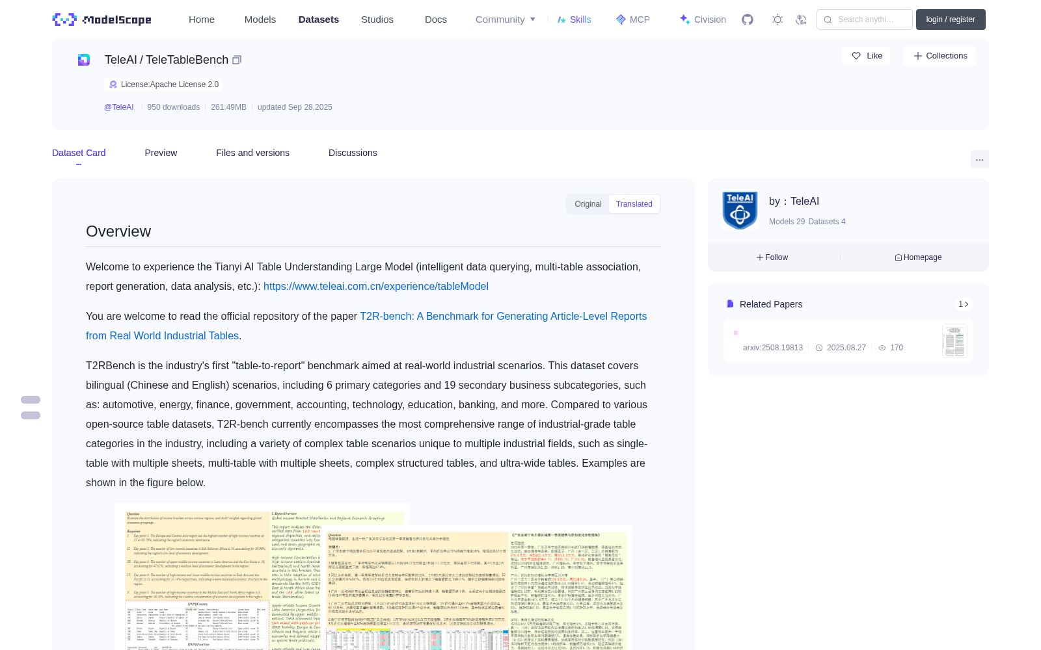Click the @TeleAI owner link
This screenshot has width=1041, height=650.
point(119,107)
